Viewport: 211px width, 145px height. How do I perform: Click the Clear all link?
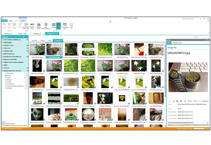[4, 122]
